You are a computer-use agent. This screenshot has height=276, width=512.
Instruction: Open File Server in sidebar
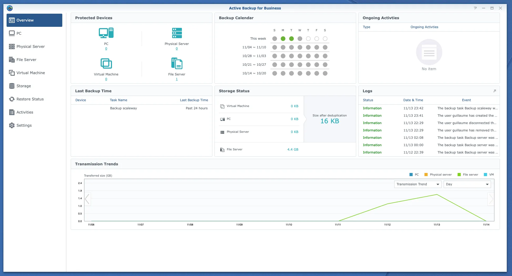coord(34,60)
